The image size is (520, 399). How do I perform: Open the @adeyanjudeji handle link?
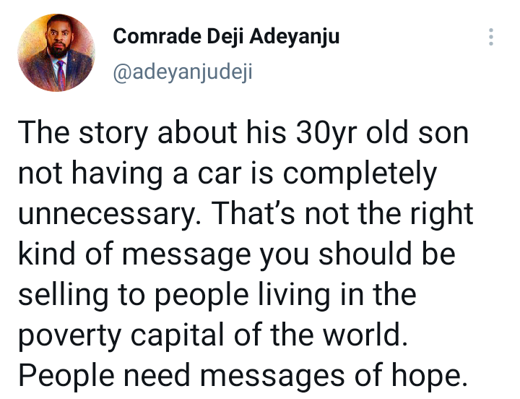[x=181, y=72]
